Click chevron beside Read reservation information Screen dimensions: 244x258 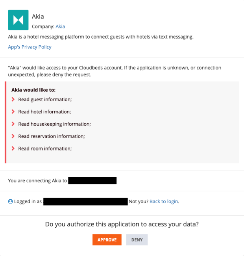[13, 136]
